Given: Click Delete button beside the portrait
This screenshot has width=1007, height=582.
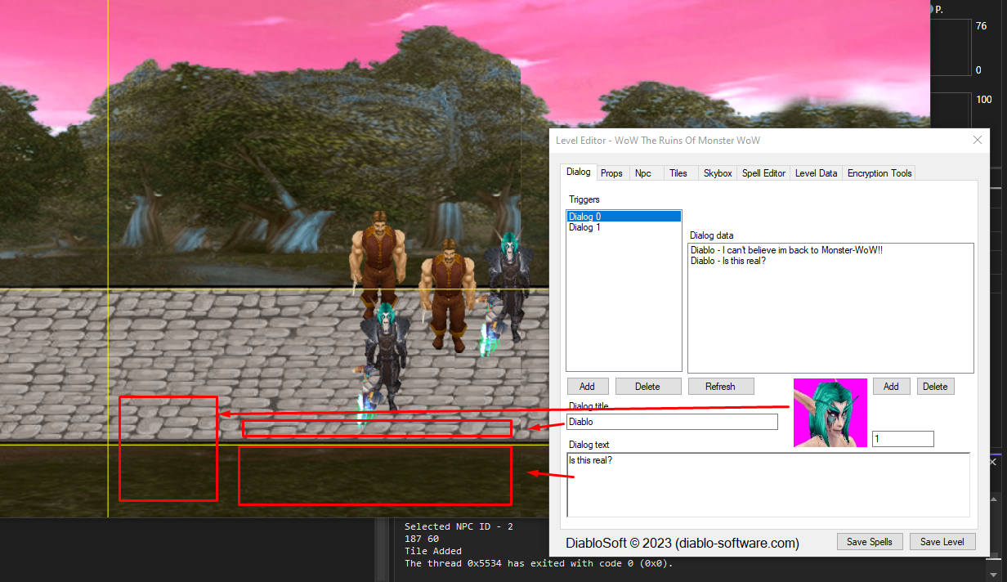Looking at the screenshot, I should click(x=935, y=387).
